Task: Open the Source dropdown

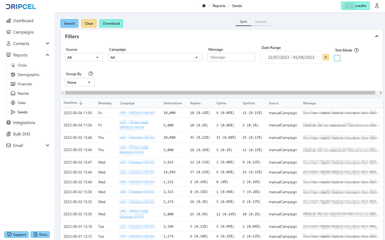Action: (84, 57)
